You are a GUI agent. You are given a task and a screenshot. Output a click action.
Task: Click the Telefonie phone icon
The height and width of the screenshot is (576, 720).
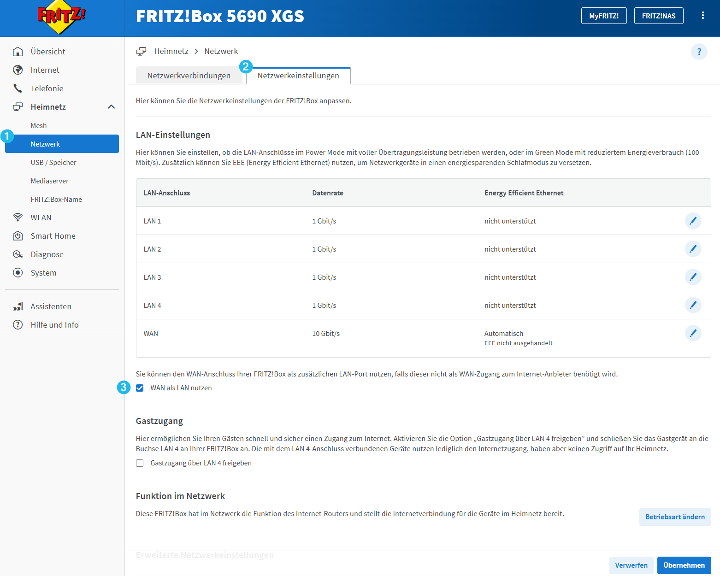18,88
